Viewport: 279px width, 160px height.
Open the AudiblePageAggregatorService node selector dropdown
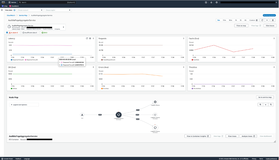click(x=36, y=27)
